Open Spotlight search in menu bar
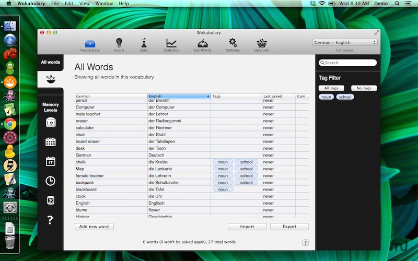The image size is (418, 261). (397, 4)
